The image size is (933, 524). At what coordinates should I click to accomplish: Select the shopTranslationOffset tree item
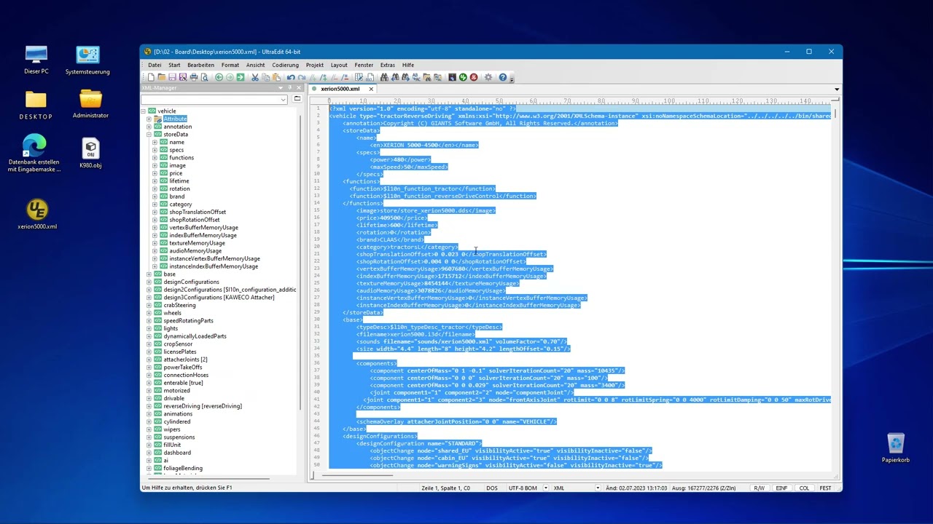point(198,212)
